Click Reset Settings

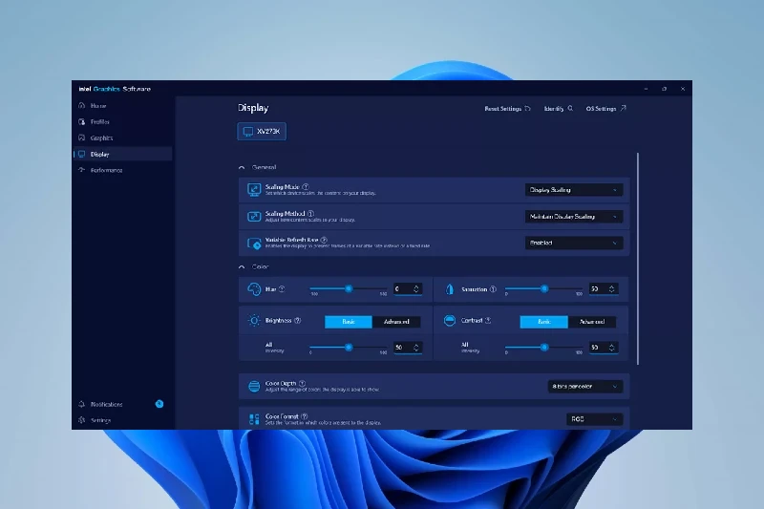tap(506, 109)
